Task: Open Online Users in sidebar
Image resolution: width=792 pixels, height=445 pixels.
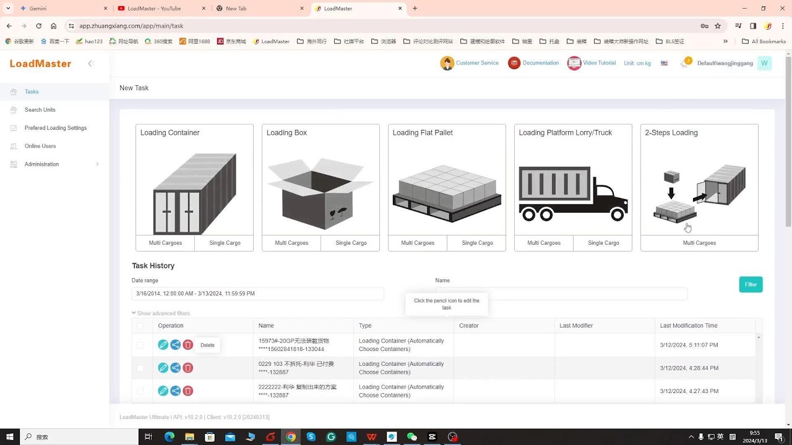Action: click(40, 146)
